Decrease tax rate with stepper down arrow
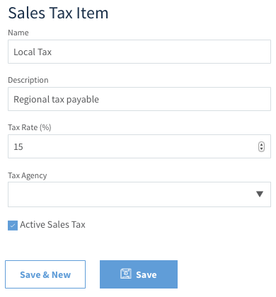The height and width of the screenshot is (297, 276). 261,149
